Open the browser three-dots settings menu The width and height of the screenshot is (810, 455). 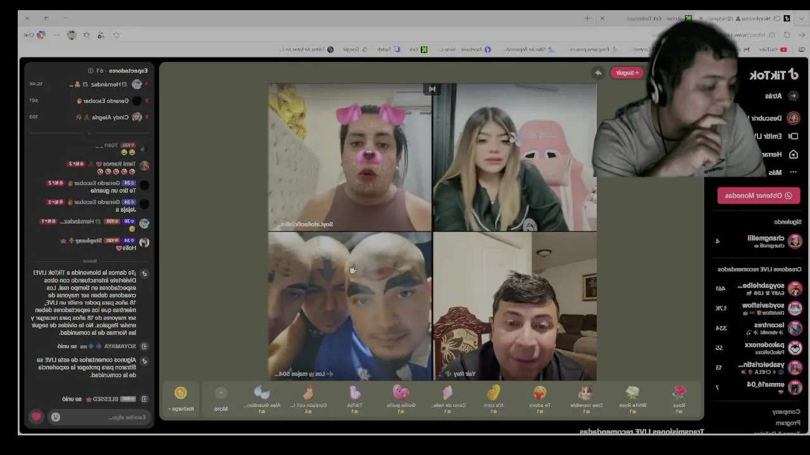pyautogui.click(x=57, y=35)
